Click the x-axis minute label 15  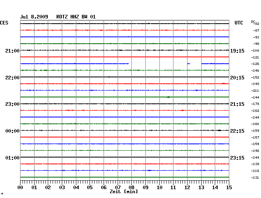coord(229,188)
